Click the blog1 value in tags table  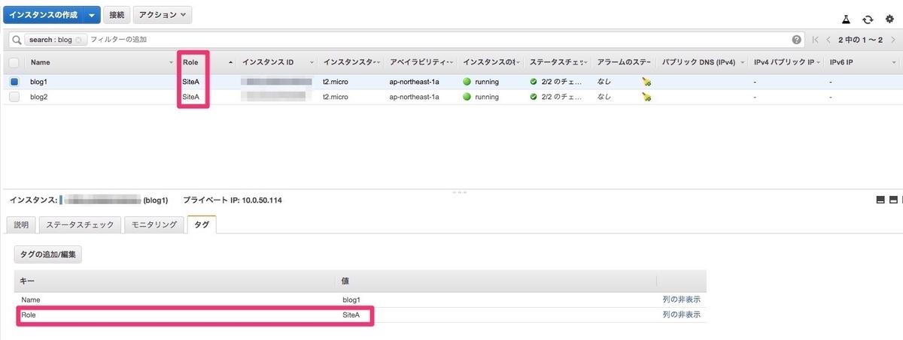pyautogui.click(x=351, y=299)
